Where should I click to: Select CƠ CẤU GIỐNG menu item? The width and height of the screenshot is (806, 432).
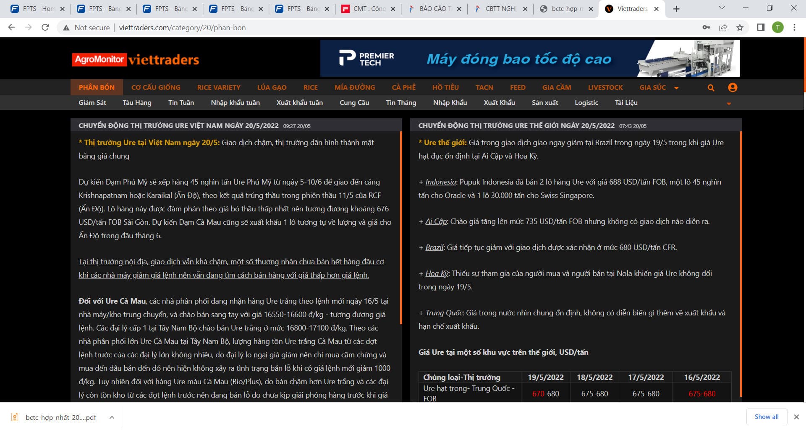[156, 87]
